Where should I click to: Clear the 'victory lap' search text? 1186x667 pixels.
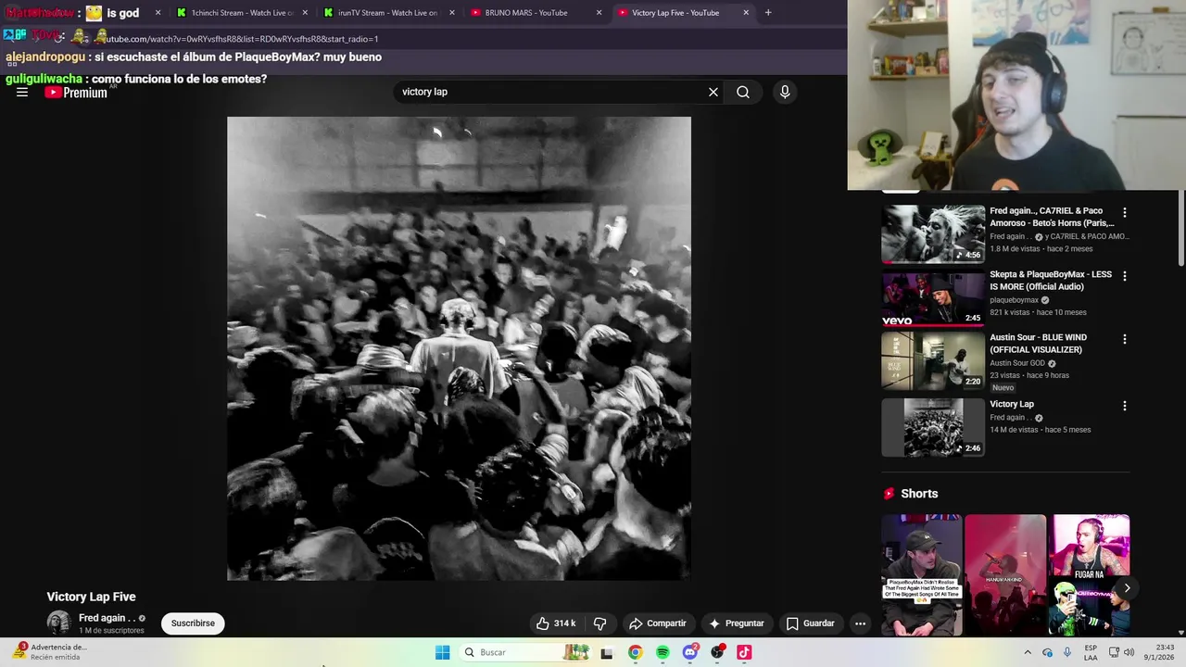713,92
